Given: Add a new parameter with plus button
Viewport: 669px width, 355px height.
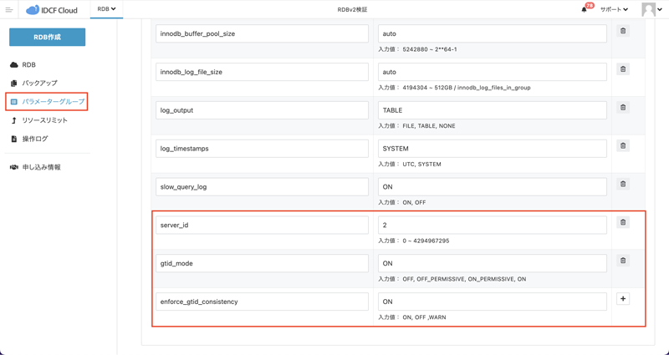Looking at the screenshot, I should coord(623,299).
